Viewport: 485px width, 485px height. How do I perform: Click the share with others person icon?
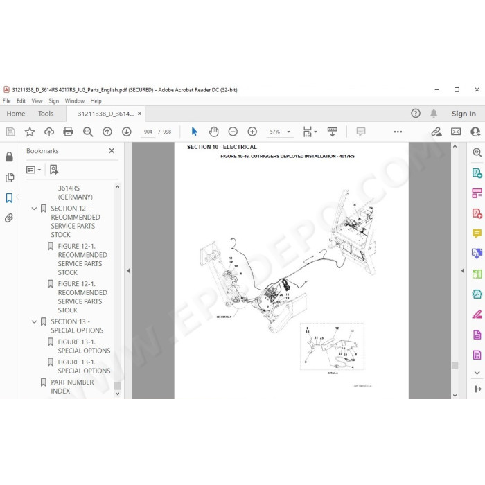point(475,132)
